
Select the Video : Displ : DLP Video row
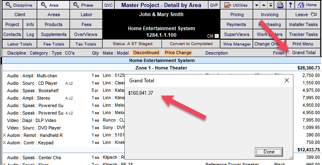point(161,120)
